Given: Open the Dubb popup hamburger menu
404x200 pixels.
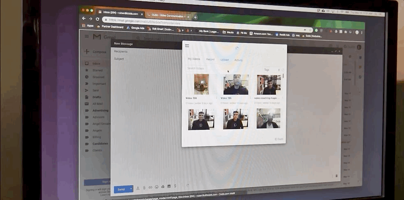Looking at the screenshot, I should (187, 46).
